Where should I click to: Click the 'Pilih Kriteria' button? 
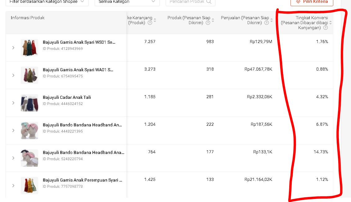coord(312,2)
